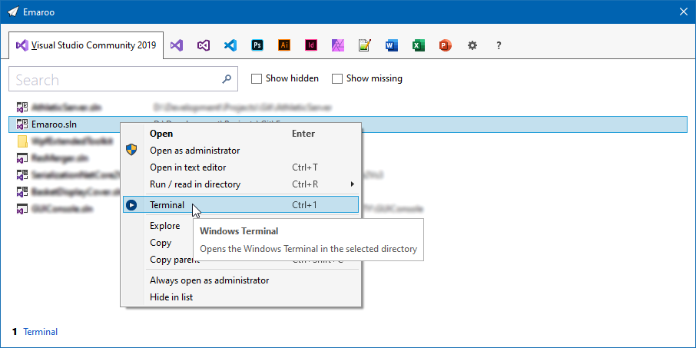Select Hide in list
The height and width of the screenshot is (348, 696).
click(x=241, y=297)
